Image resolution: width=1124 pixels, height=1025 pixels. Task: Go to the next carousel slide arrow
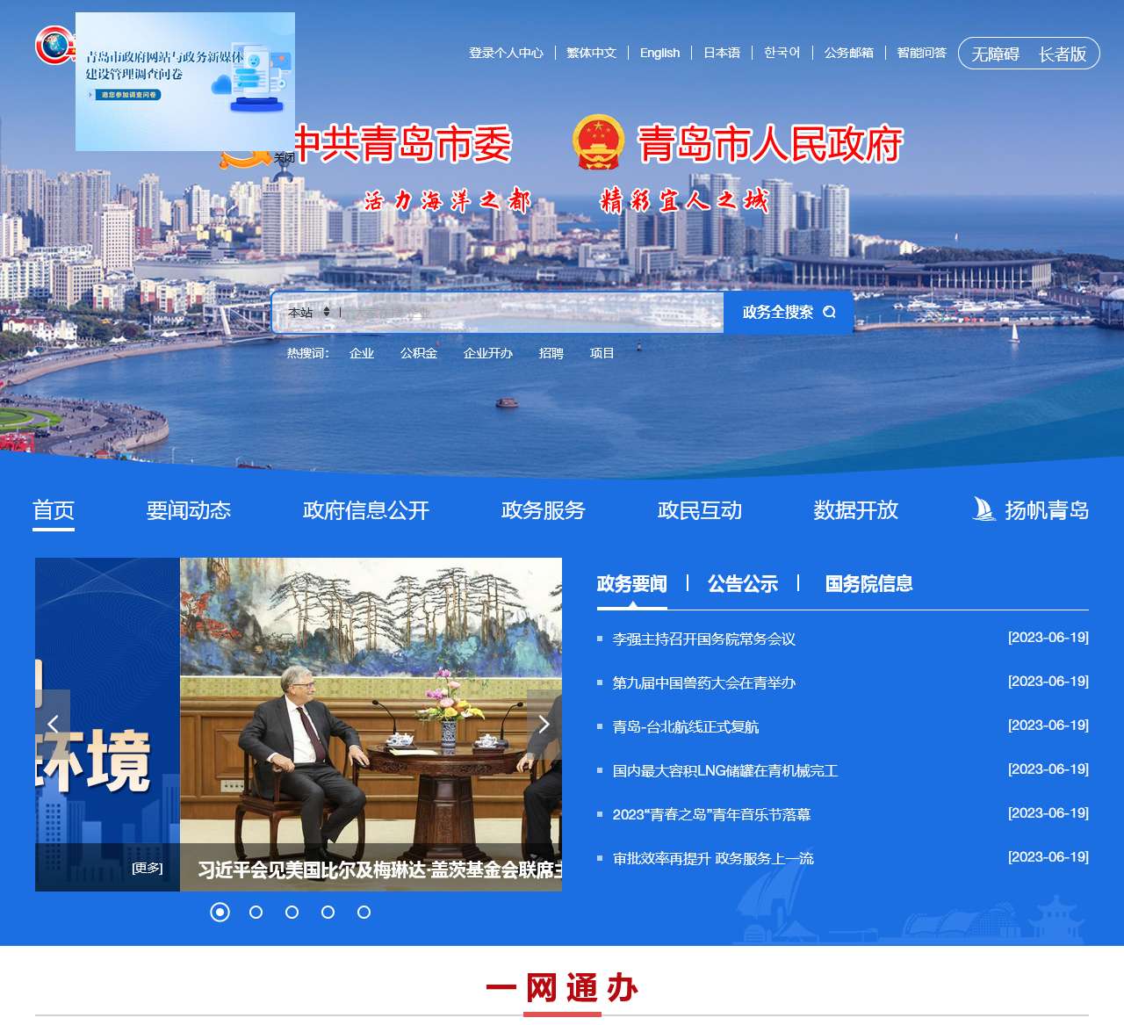tap(544, 724)
